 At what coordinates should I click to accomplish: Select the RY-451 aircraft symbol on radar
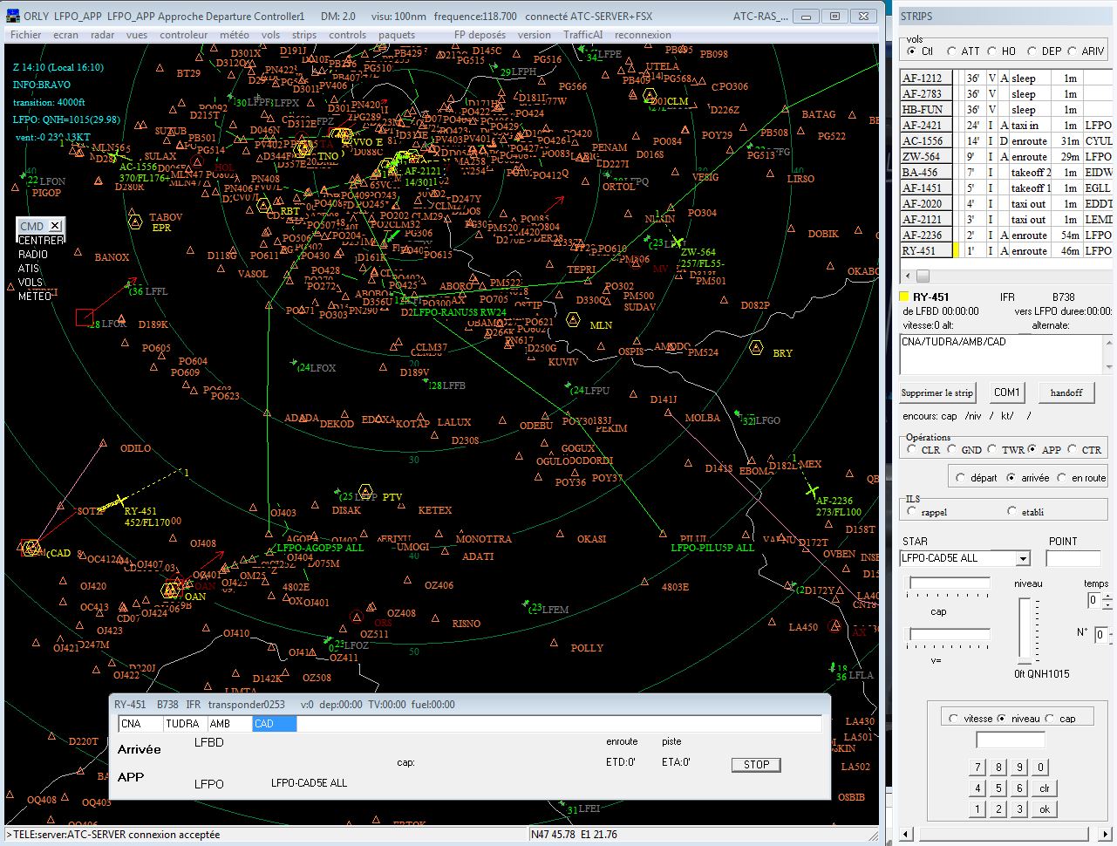[x=119, y=501]
